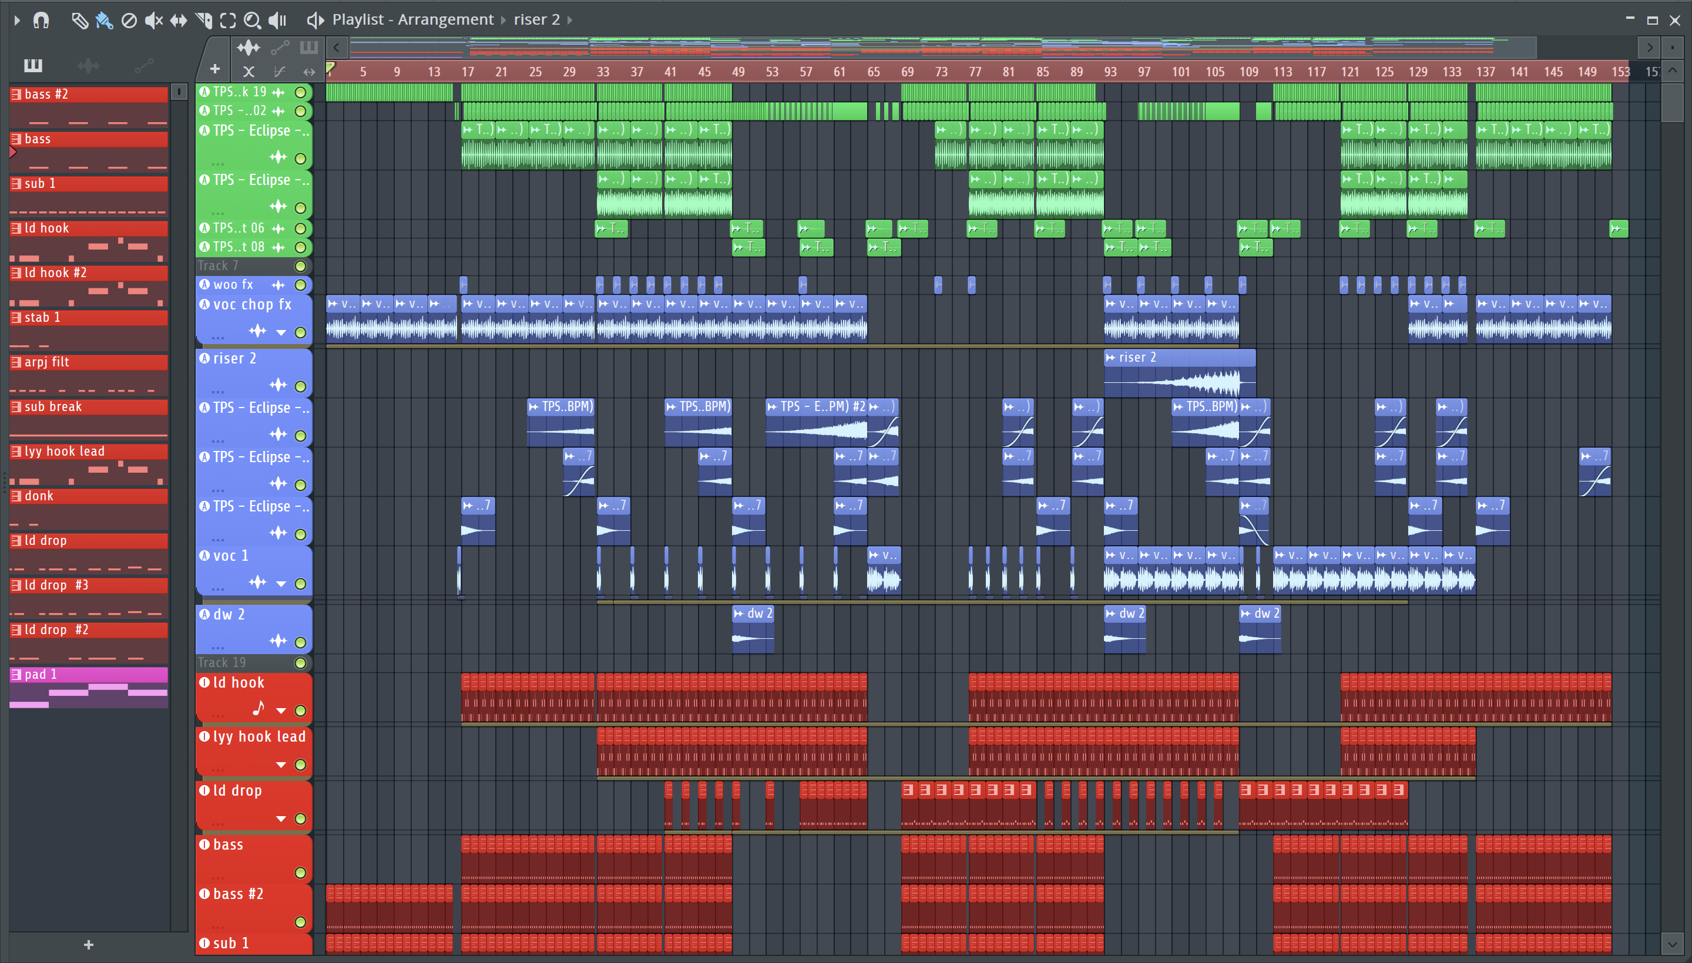Click the X icon above track headers
Image resolution: width=1692 pixels, height=963 pixels.
(x=249, y=72)
